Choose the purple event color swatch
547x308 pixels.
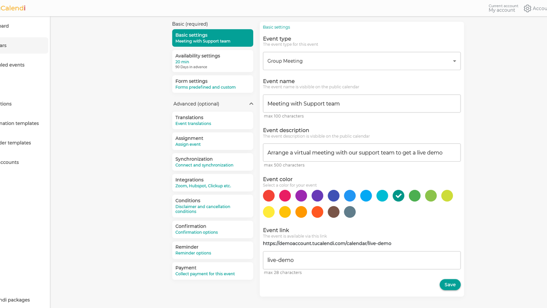[301, 196]
